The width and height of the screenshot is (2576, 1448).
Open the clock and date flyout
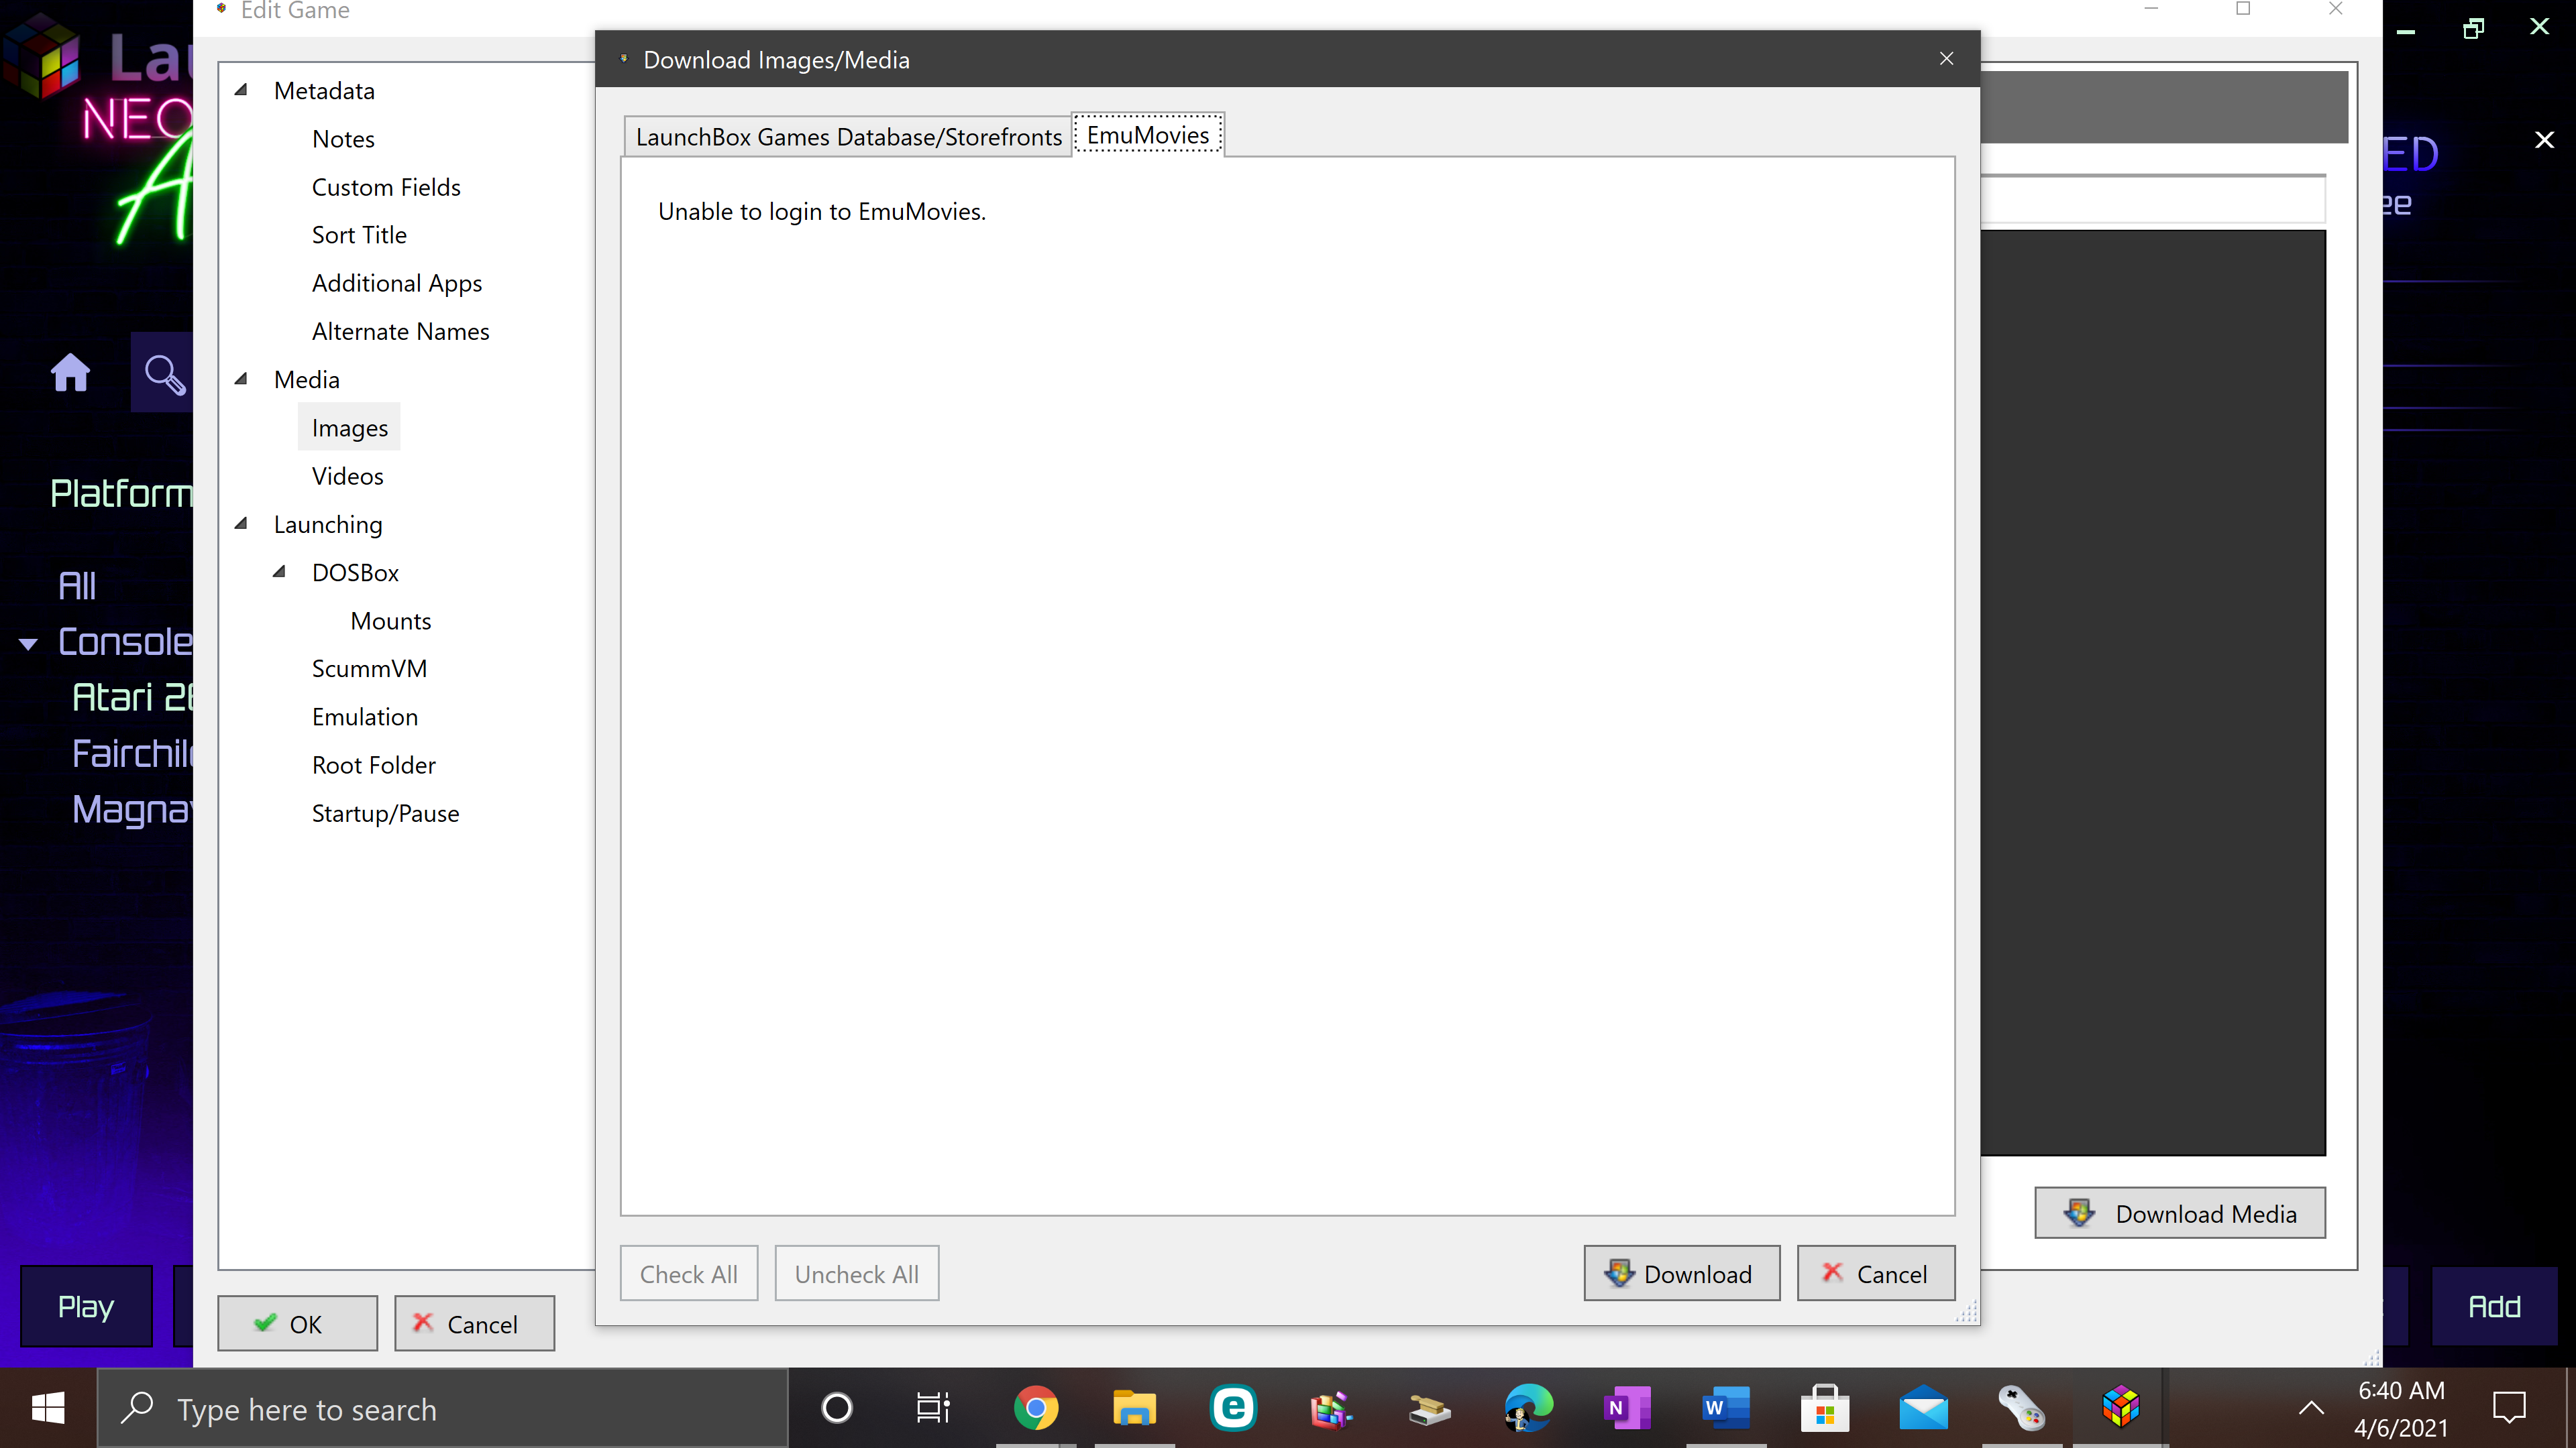click(x=2401, y=1408)
